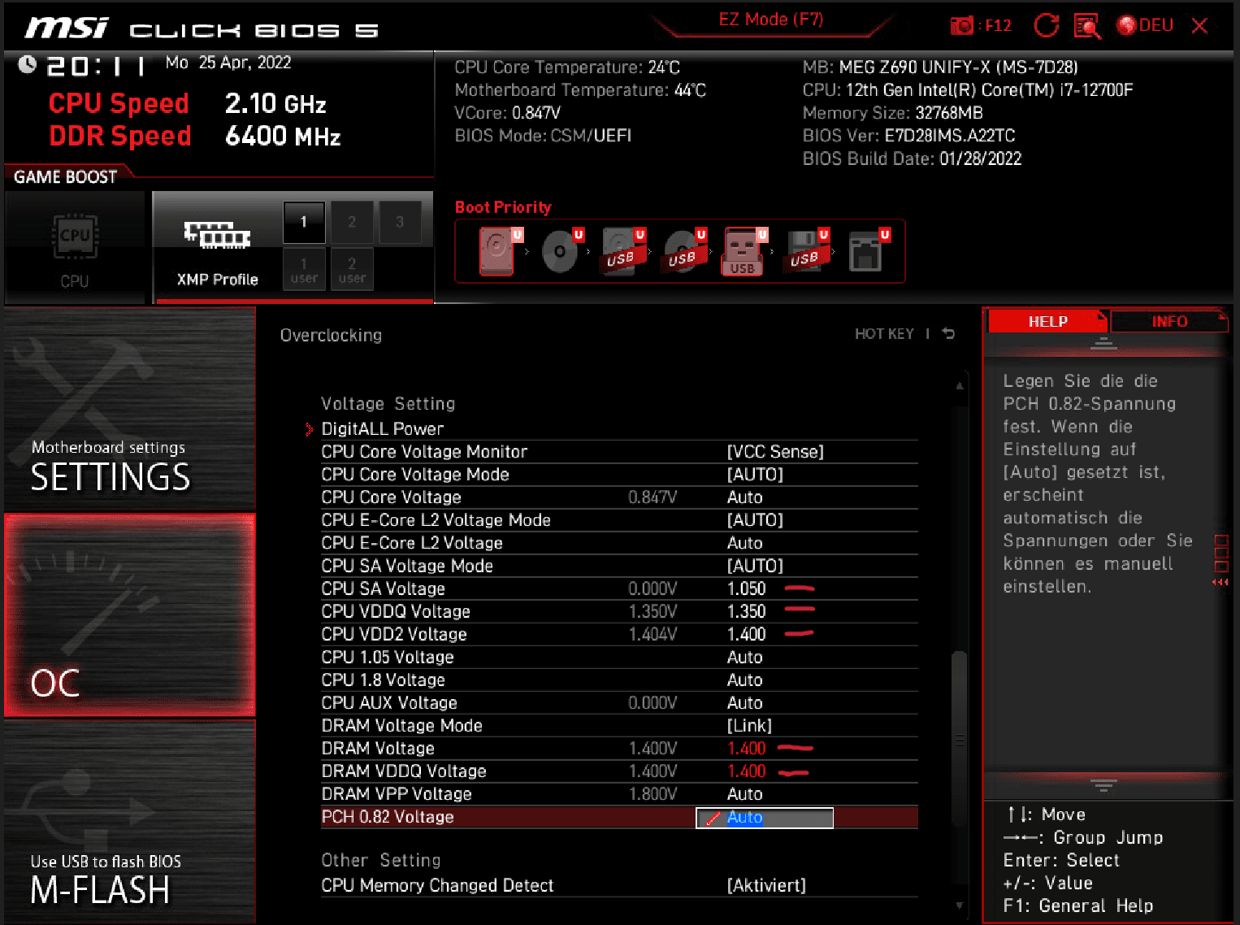The width and height of the screenshot is (1240, 925).
Task: Click the Boot Priority label
Action: (x=503, y=207)
